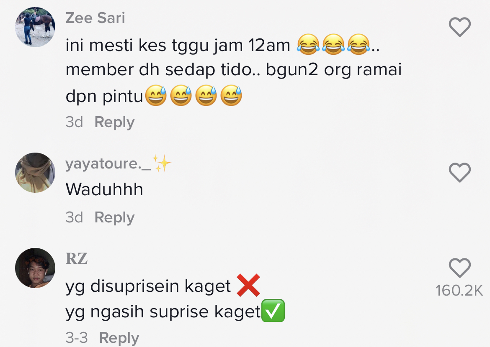Viewport: 490px width, 347px height.
Task: Select the comment text about jam 12am
Action: coord(233,70)
